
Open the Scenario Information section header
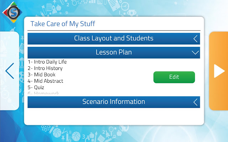pos(114,102)
